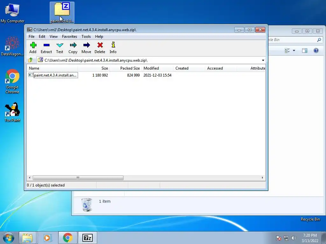Toggle preview pane in Recycle Bin window
326x244 pixels.
click(305, 51)
